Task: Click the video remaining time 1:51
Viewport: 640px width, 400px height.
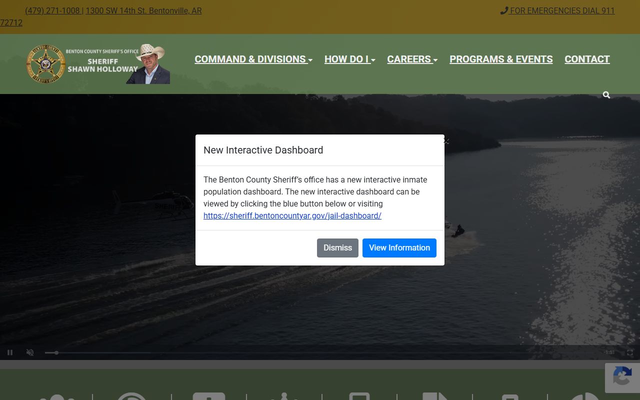Action: click(x=609, y=352)
